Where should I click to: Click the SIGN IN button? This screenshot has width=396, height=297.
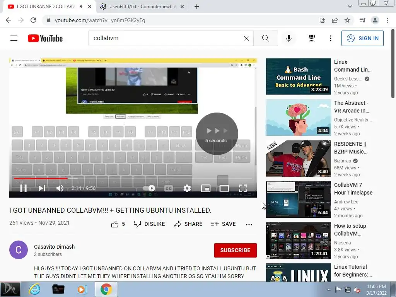[362, 38]
